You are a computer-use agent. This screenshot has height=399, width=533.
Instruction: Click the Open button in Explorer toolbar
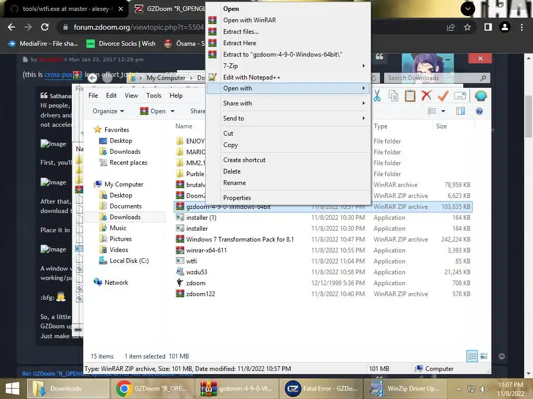[x=154, y=111]
